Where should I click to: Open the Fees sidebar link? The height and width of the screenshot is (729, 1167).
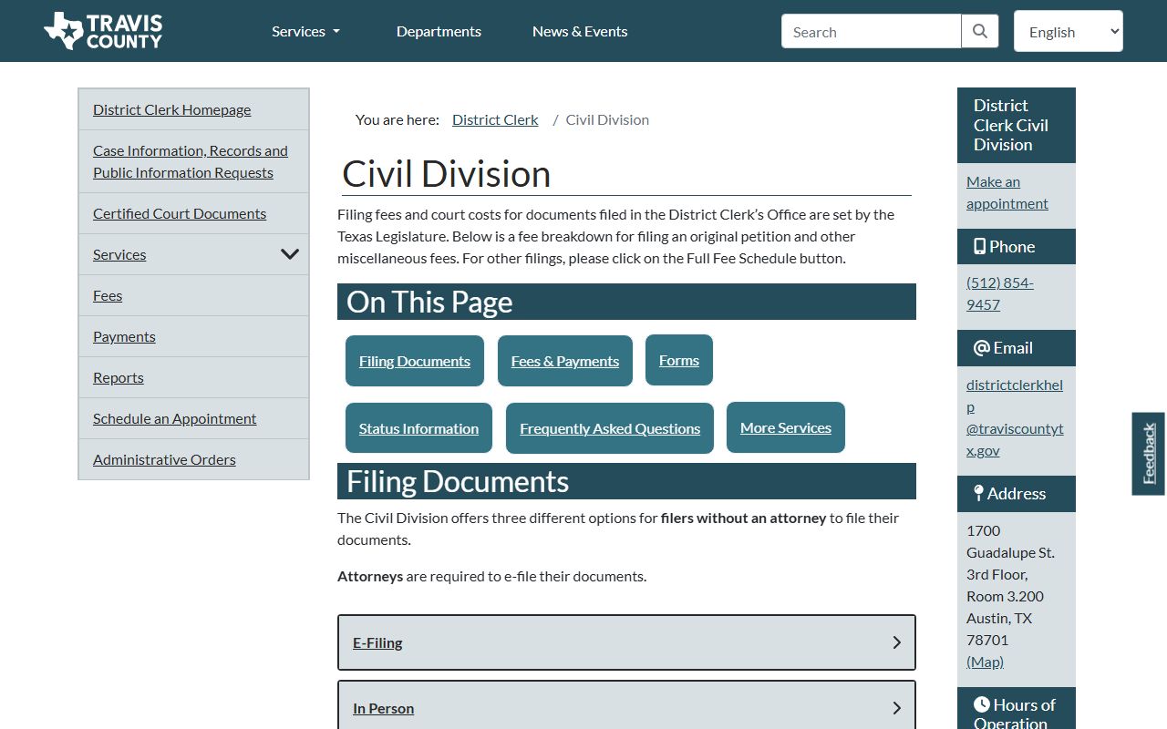point(108,295)
